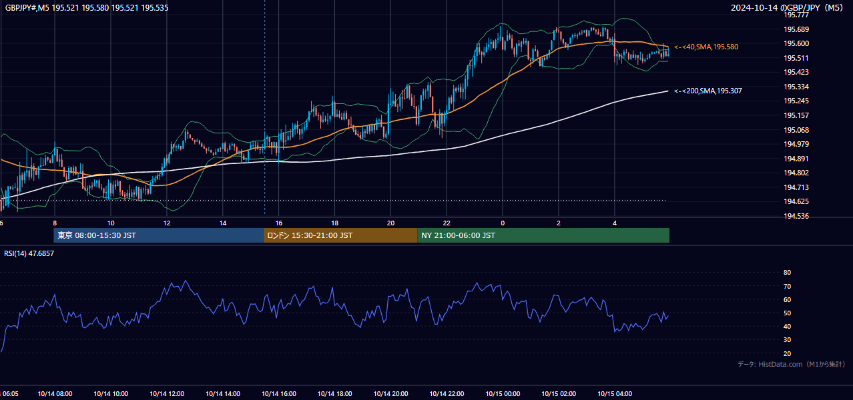
Task: Click hour label 22 on price chart axis
Action: pyautogui.click(x=447, y=223)
